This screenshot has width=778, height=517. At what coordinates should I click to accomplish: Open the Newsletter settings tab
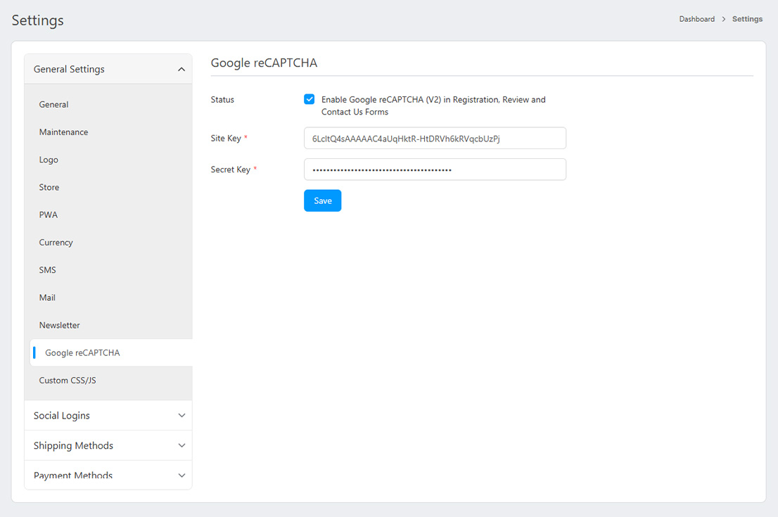click(x=60, y=325)
